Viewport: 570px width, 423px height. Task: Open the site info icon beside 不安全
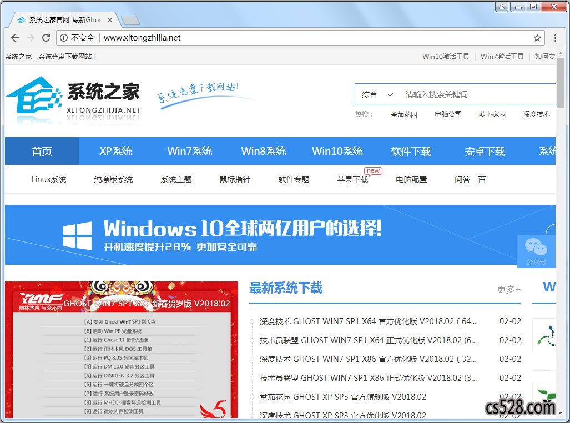tap(64, 38)
